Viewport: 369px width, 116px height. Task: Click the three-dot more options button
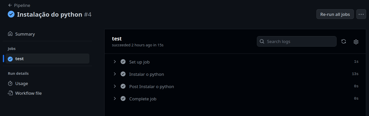tap(361, 14)
